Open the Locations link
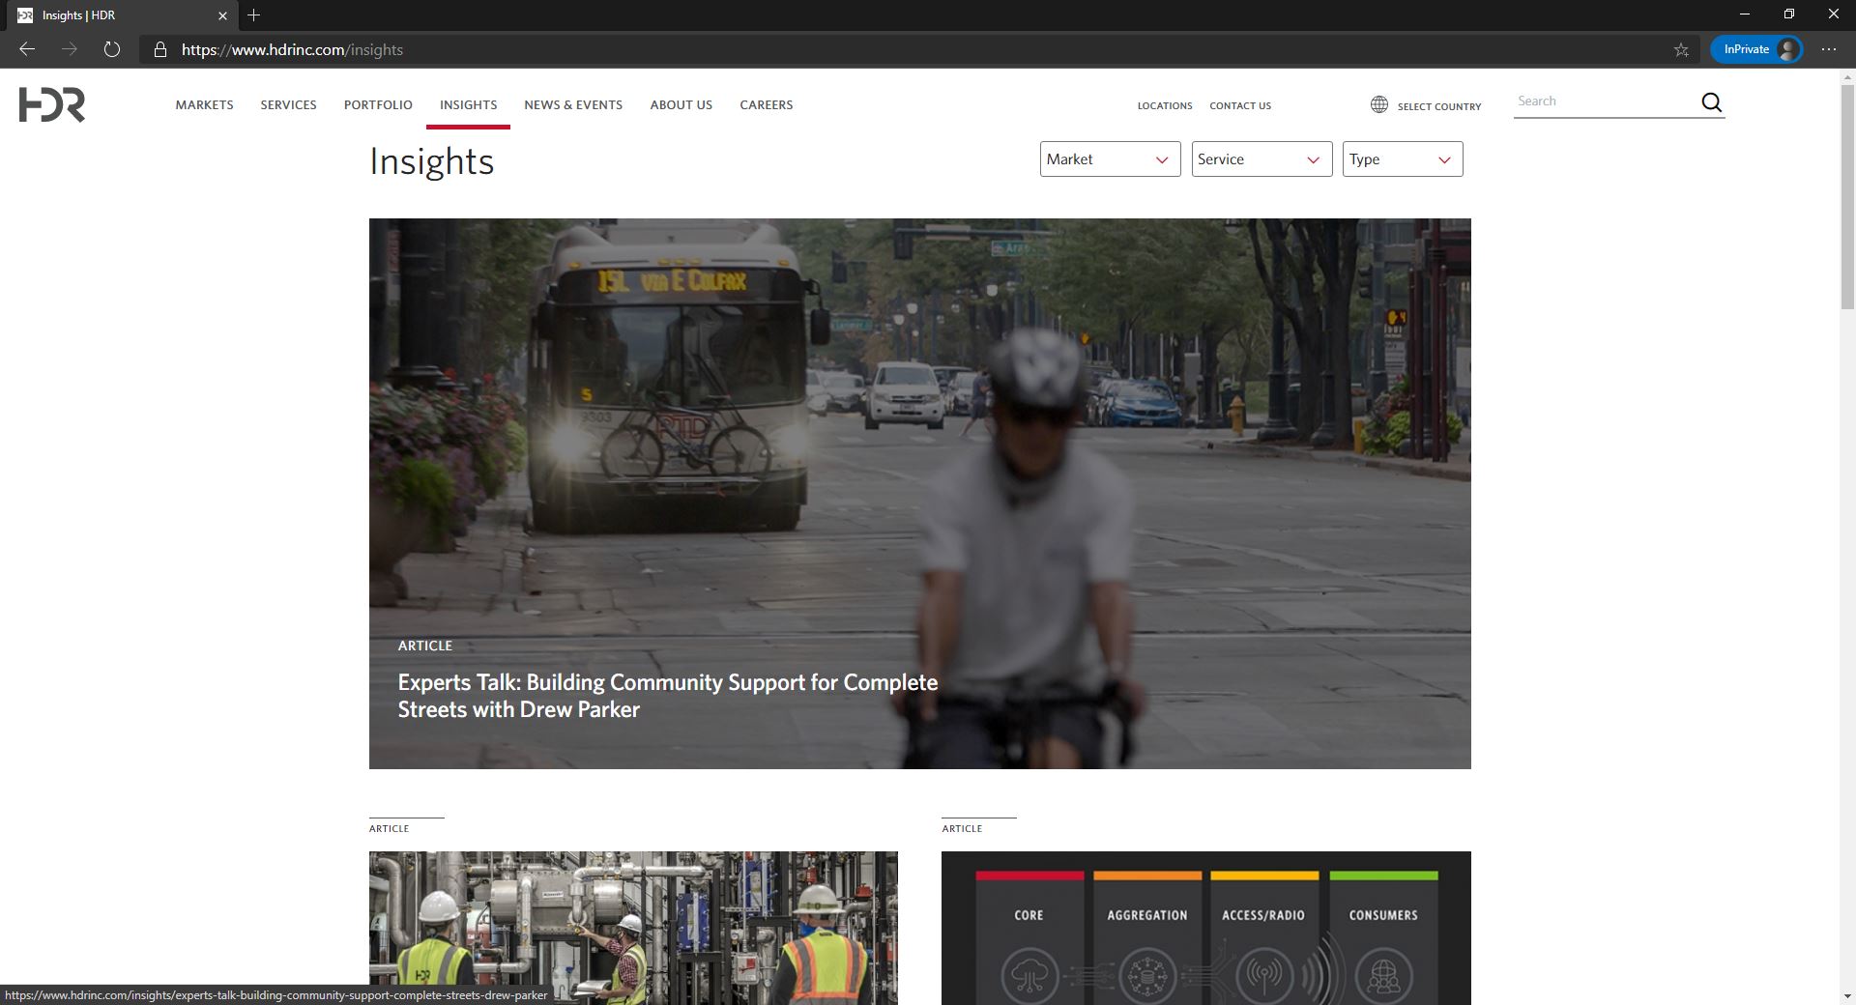 click(1164, 105)
